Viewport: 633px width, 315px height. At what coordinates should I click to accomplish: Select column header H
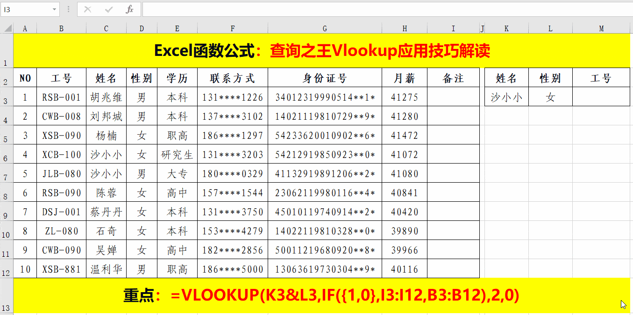tap(405, 28)
